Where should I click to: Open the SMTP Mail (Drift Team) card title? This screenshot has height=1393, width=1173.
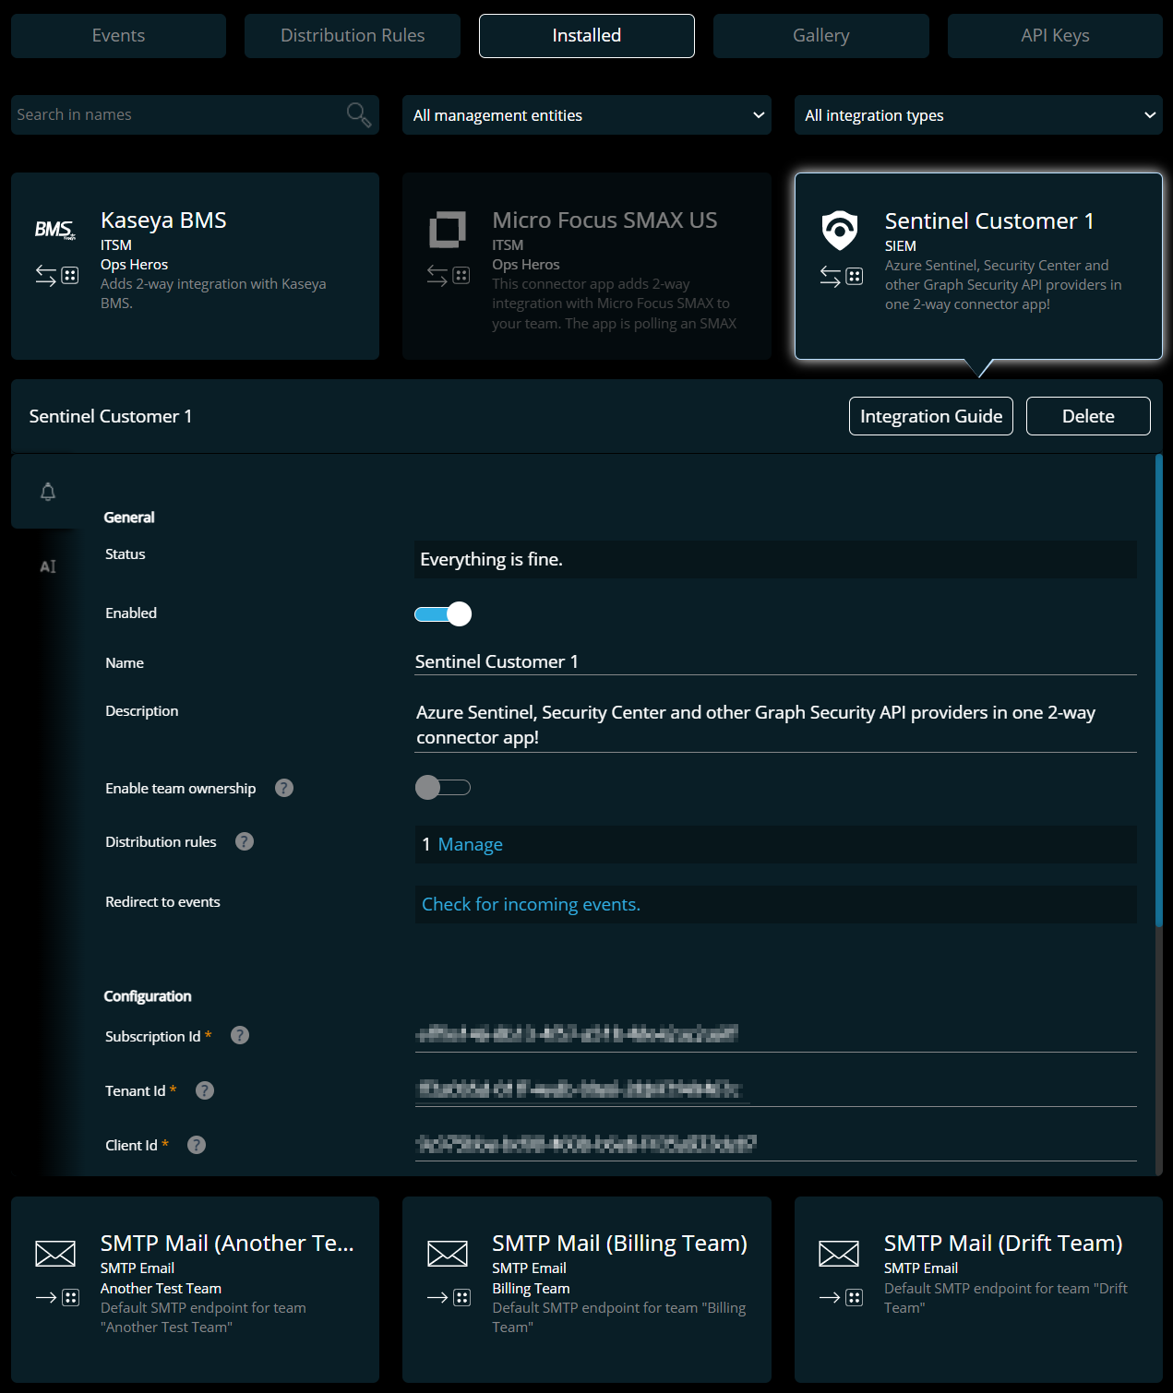1003,1244
